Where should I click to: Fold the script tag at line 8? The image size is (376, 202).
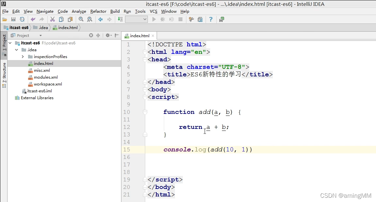pos(145,97)
